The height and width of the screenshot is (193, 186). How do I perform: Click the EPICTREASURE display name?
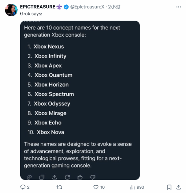point(38,7)
